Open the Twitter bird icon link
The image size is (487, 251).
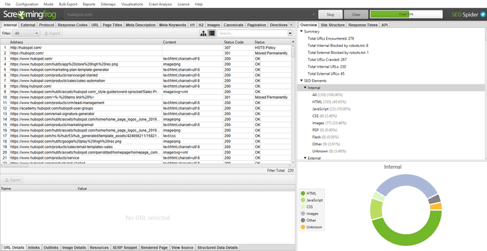point(482,14)
